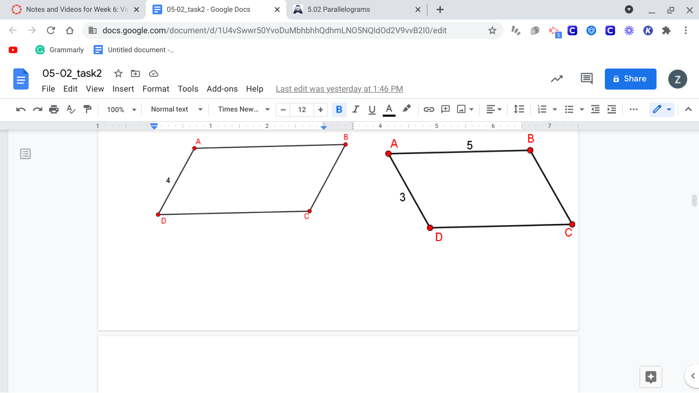Expand bulleted list options arrow
The height and width of the screenshot is (393, 699).
pos(582,110)
